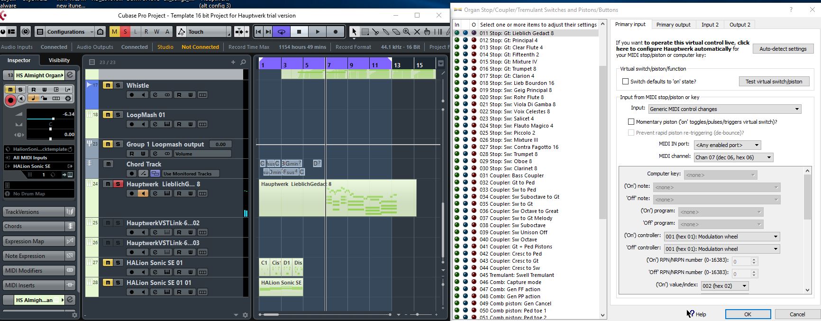Screen dimensions: 821x321
Task: Toggle Solo on the Hauptwerk LieblichG track
Action: pyautogui.click(x=118, y=184)
